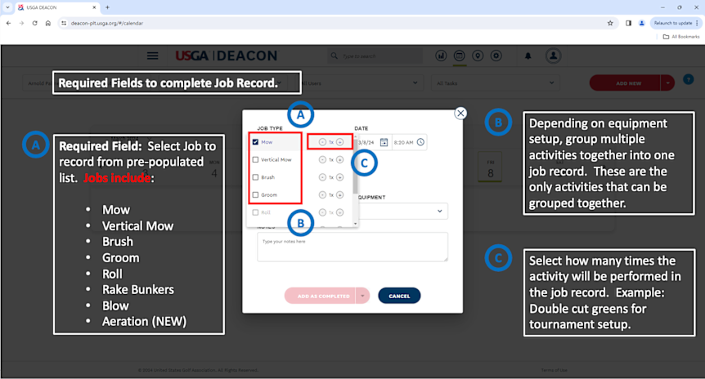Uncheck the Mow job type
This screenshot has width=705, height=379.
click(255, 142)
